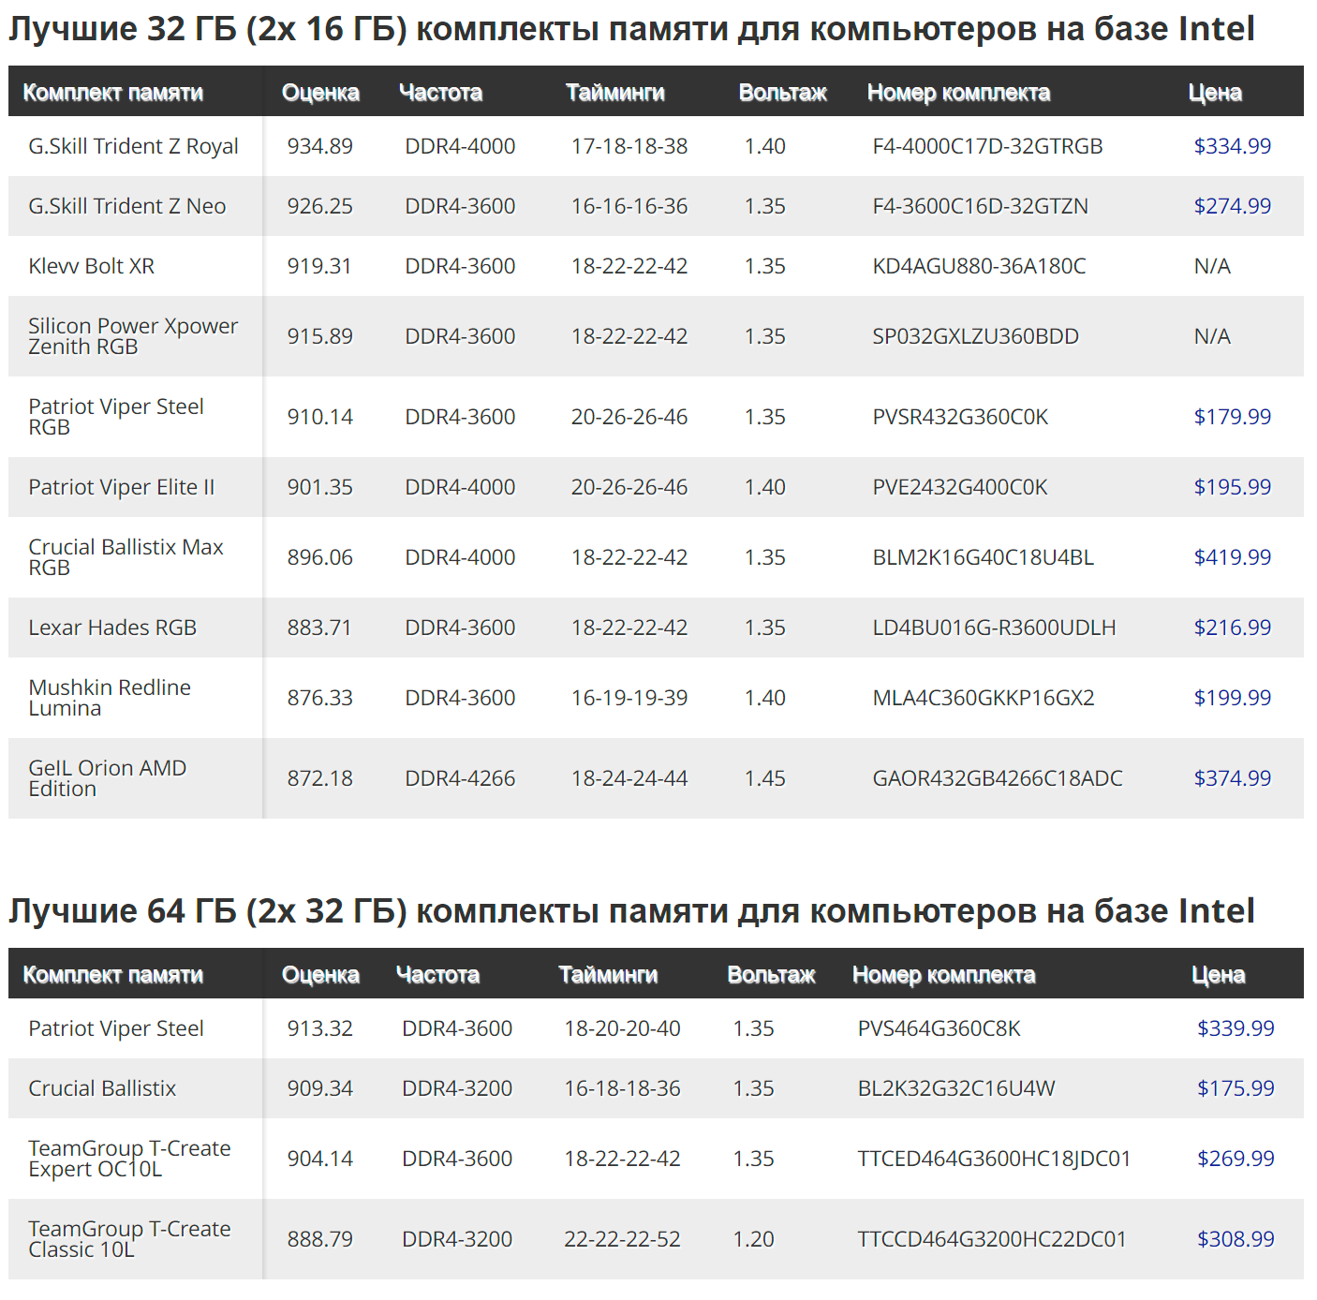Image resolution: width=1317 pixels, height=1300 pixels.
Task: Open the $308.99 T-Create Classic price link
Action: coord(1236,1239)
